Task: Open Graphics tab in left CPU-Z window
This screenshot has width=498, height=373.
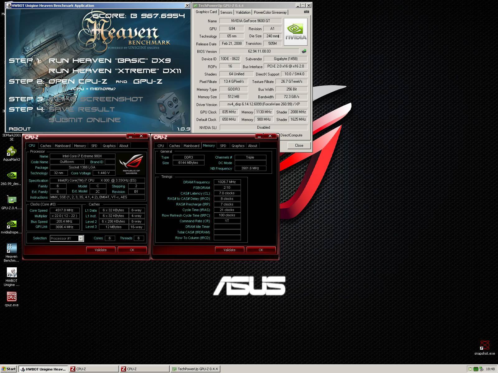Action: pos(109,146)
